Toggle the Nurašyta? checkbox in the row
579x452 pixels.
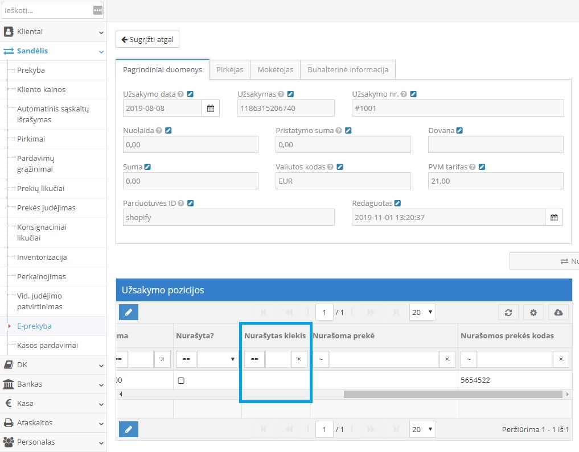181,381
